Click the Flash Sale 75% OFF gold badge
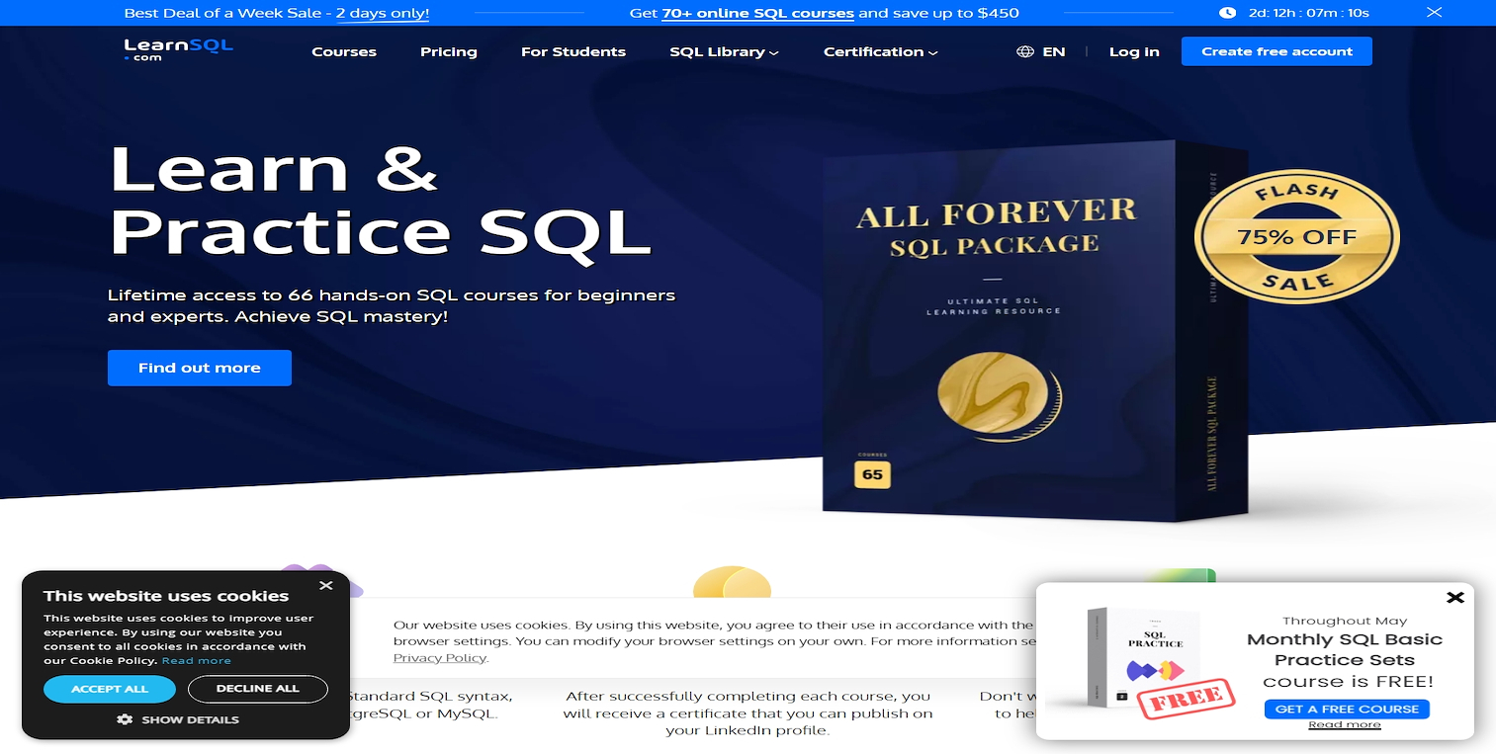 click(1296, 237)
